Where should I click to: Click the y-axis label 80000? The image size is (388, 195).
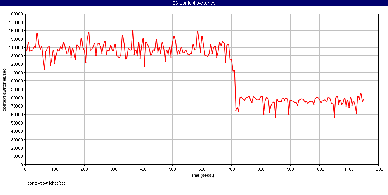[x=17, y=98]
